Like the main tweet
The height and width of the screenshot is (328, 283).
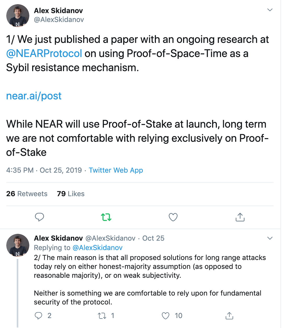173,217
